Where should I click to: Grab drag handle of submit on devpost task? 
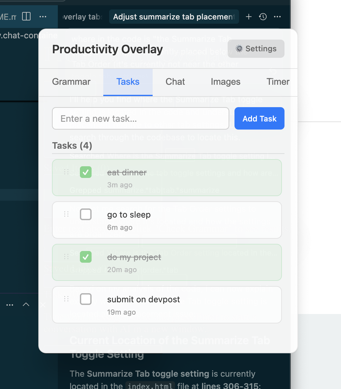coord(66,299)
